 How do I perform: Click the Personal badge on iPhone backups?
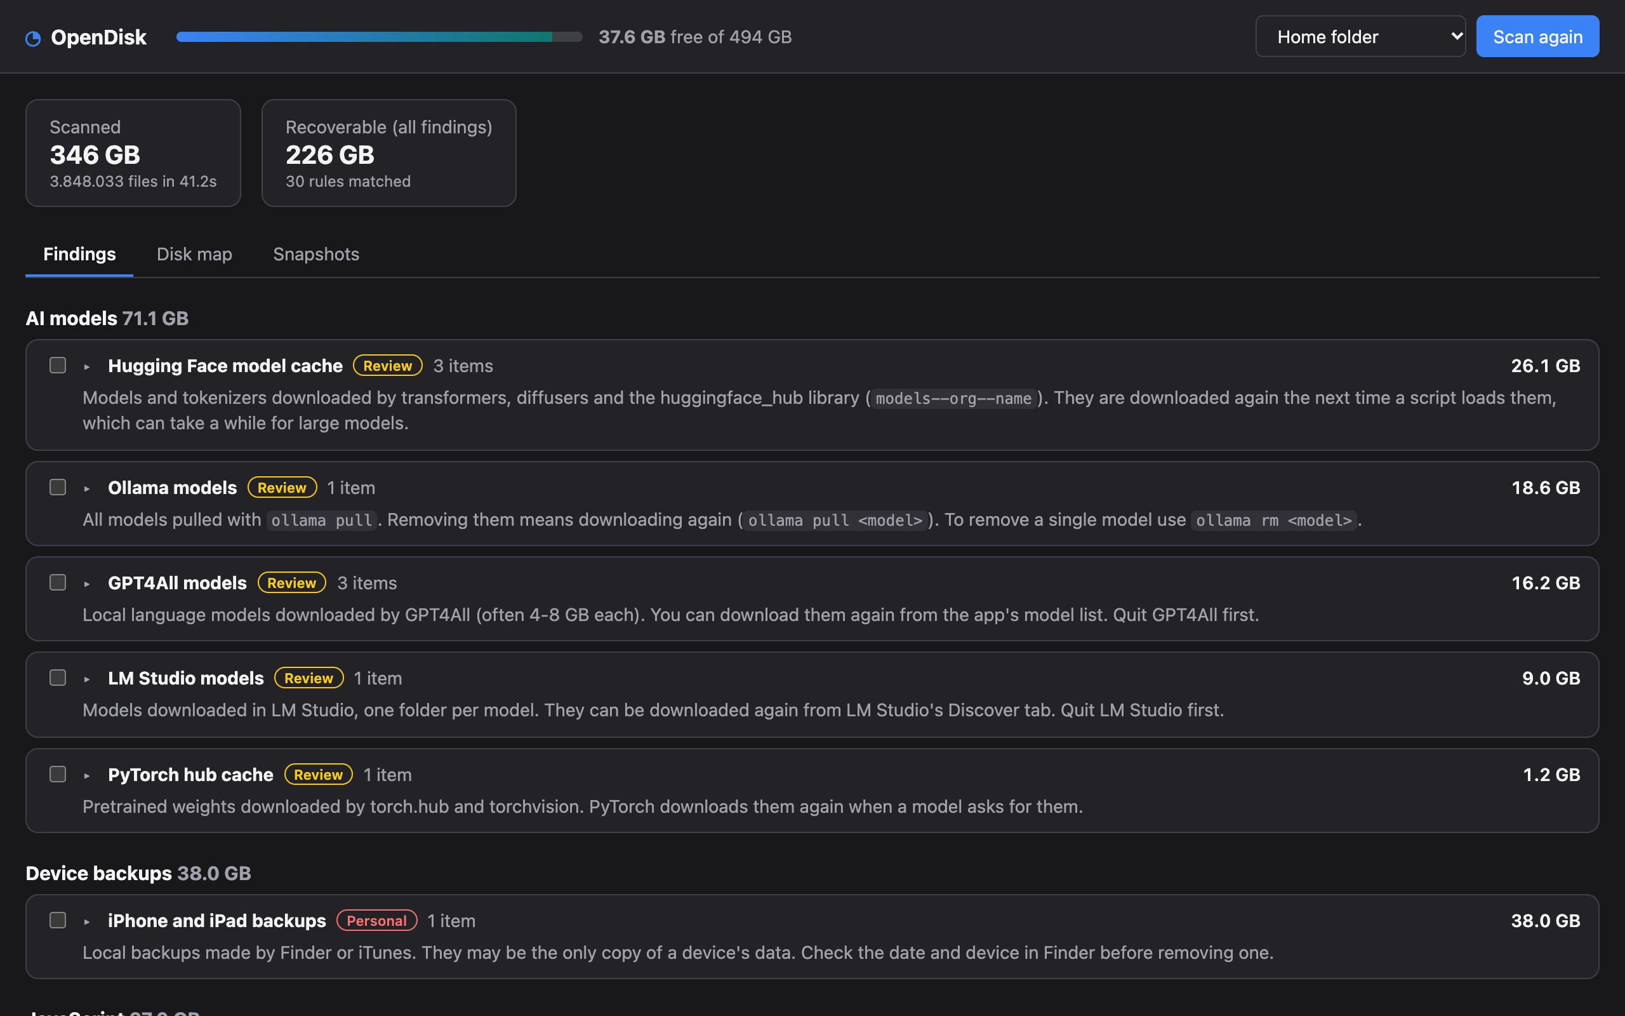coord(376,921)
